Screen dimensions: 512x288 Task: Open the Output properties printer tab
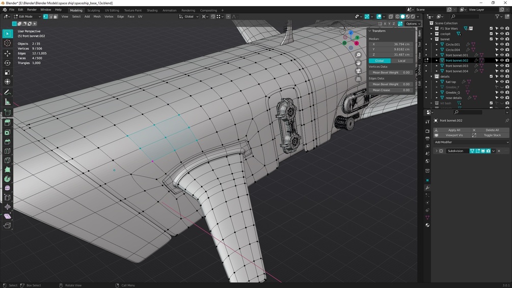click(427, 139)
